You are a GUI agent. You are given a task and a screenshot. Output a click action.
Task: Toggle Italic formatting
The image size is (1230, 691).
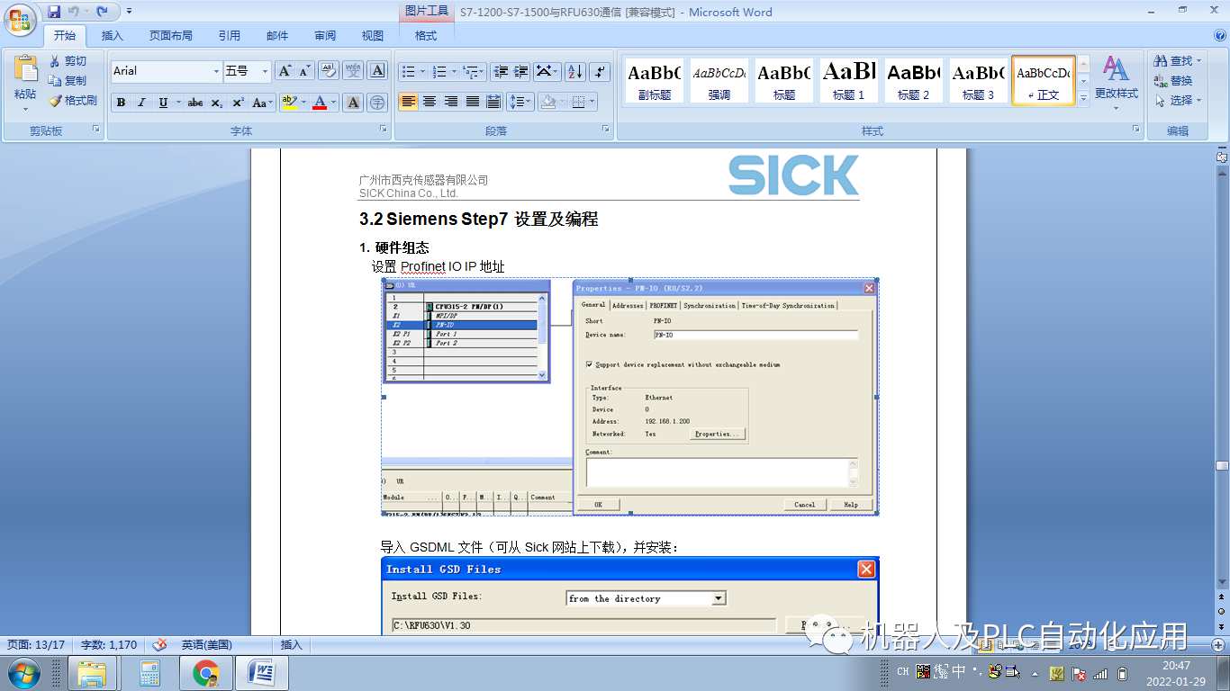point(141,103)
